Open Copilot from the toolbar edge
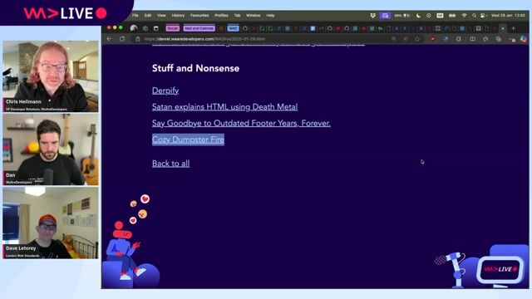Viewport: 532px width, 299px height. (524, 39)
